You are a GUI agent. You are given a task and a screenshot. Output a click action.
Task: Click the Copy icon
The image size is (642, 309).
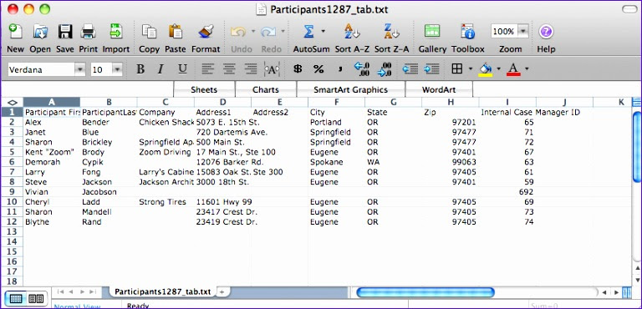click(149, 32)
